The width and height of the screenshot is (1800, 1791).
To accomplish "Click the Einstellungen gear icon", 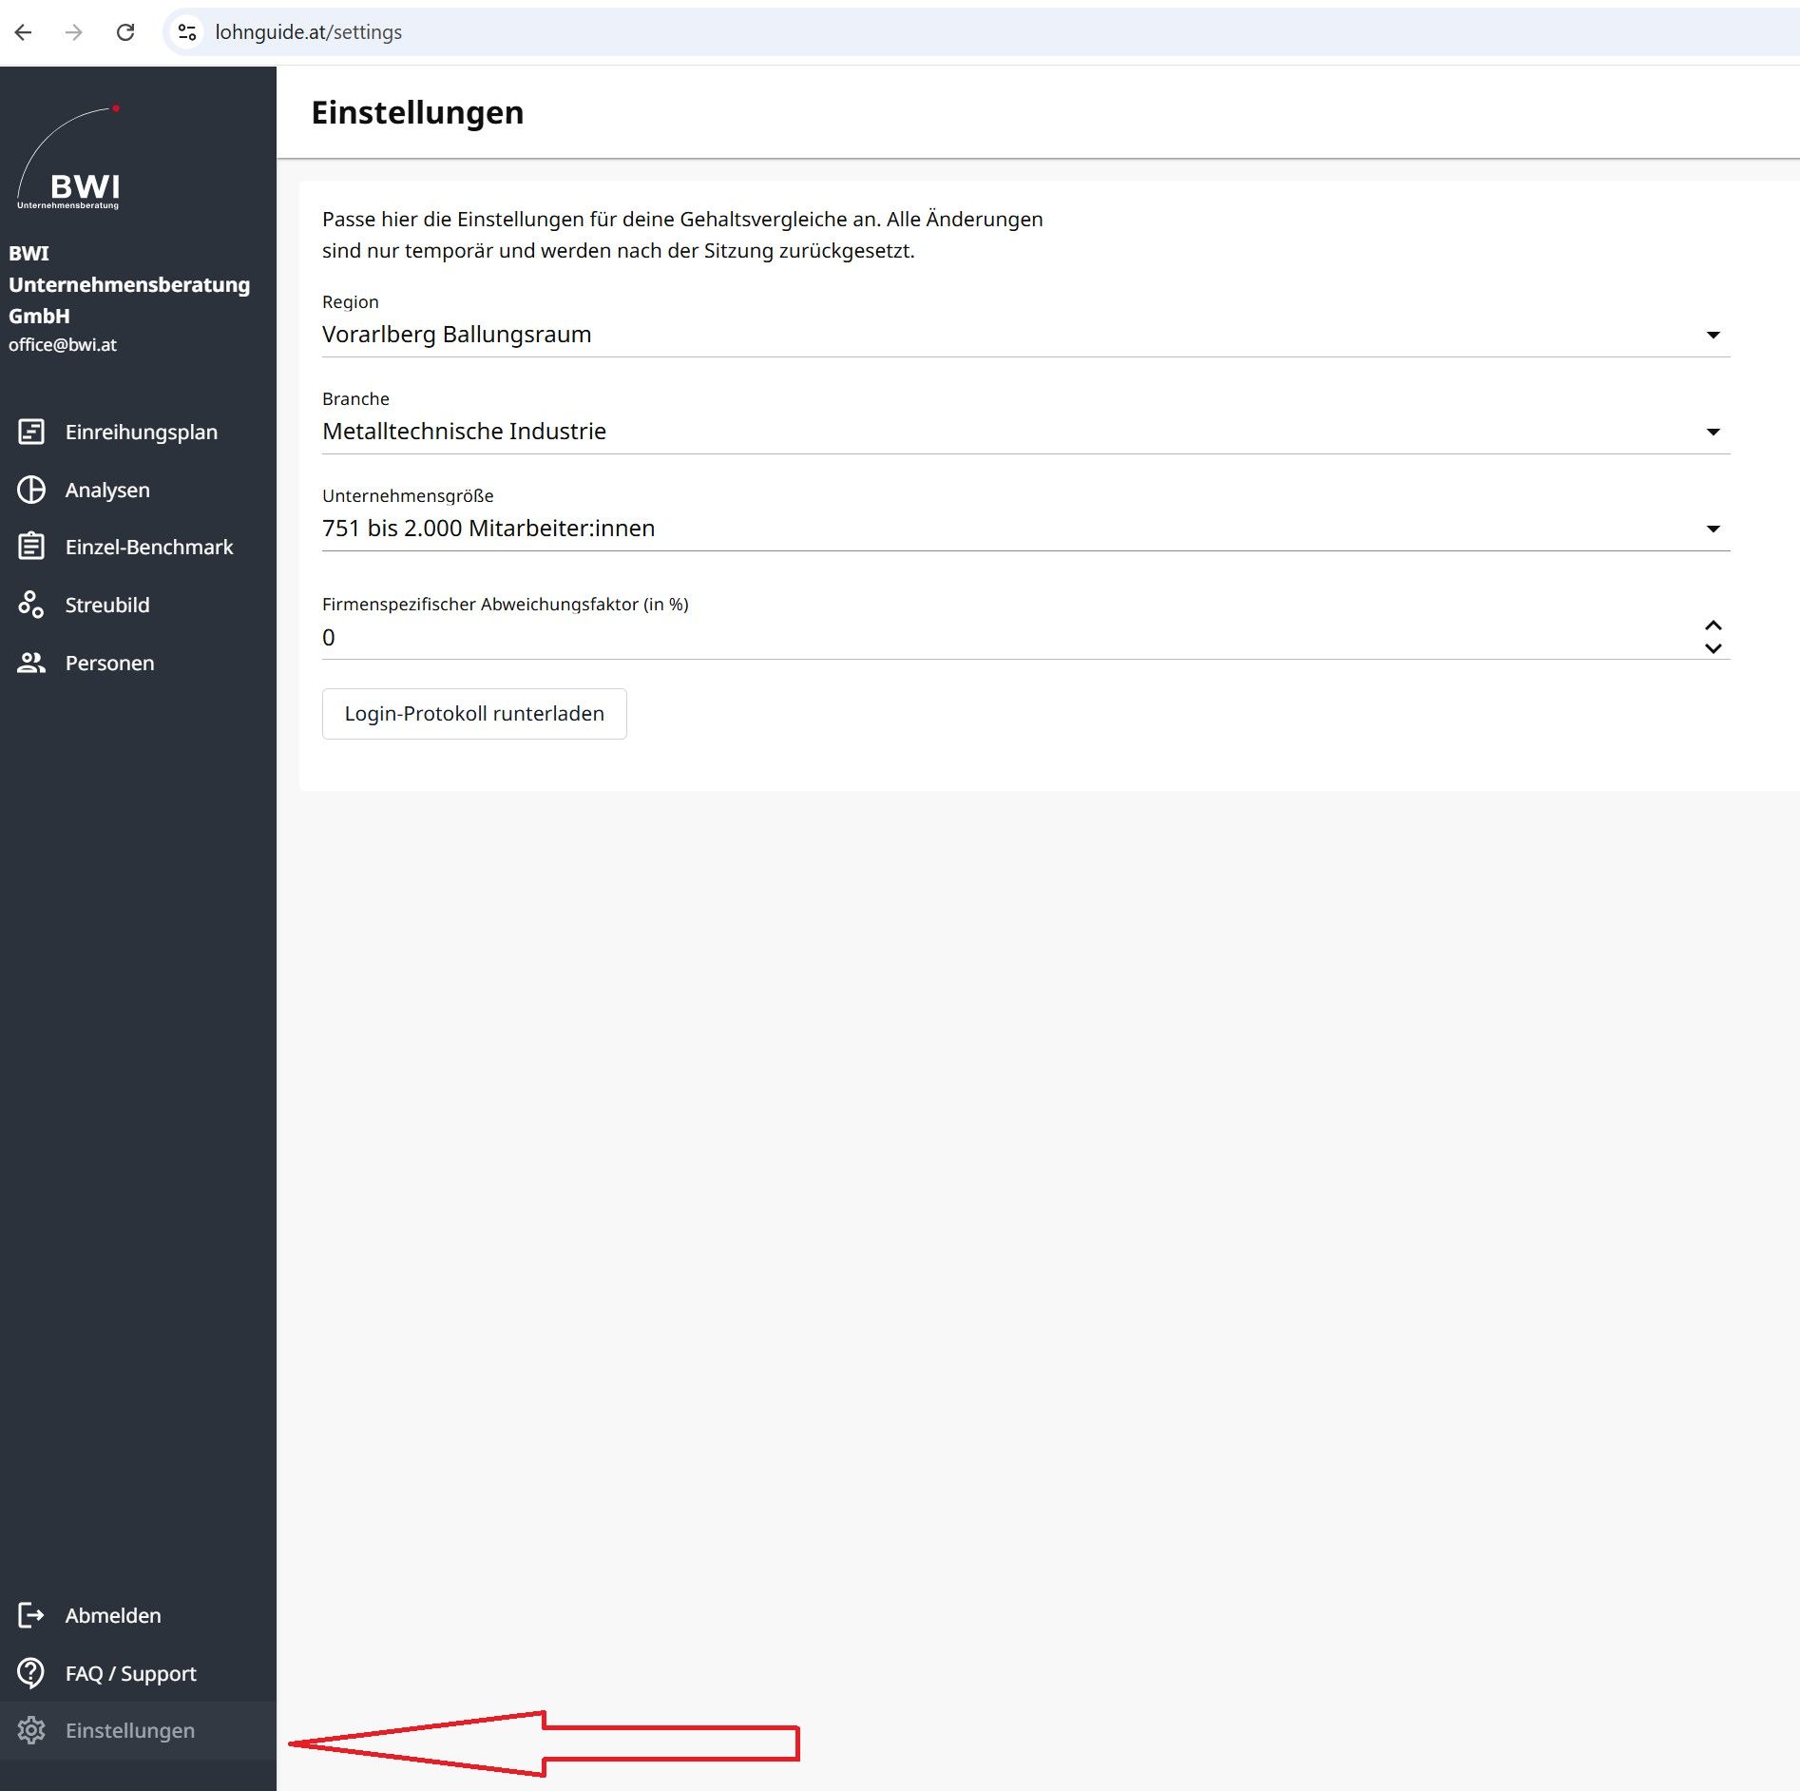I will tap(31, 1730).
